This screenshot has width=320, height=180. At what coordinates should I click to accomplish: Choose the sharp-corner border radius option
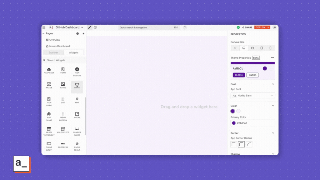tap(234, 144)
